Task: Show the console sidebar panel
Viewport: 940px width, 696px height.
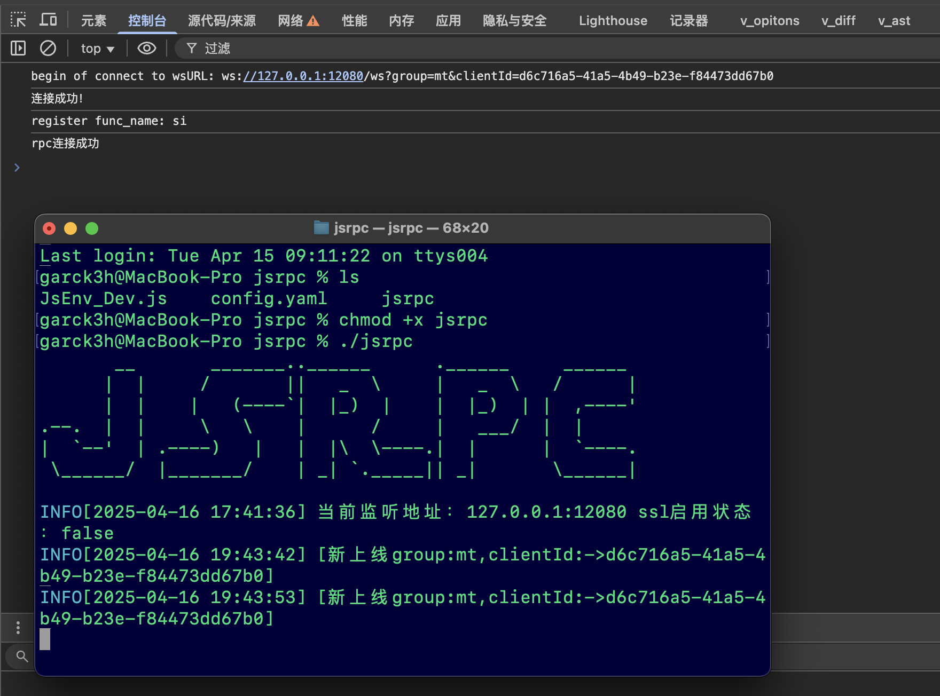Action: 18,49
